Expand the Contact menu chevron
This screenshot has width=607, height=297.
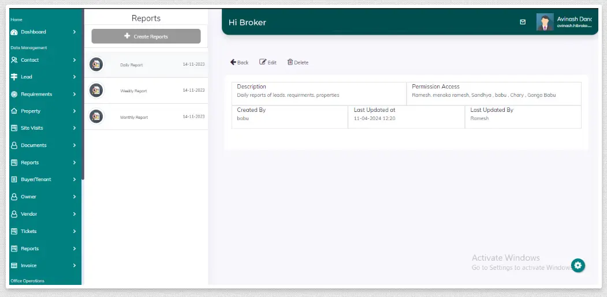[x=75, y=60]
